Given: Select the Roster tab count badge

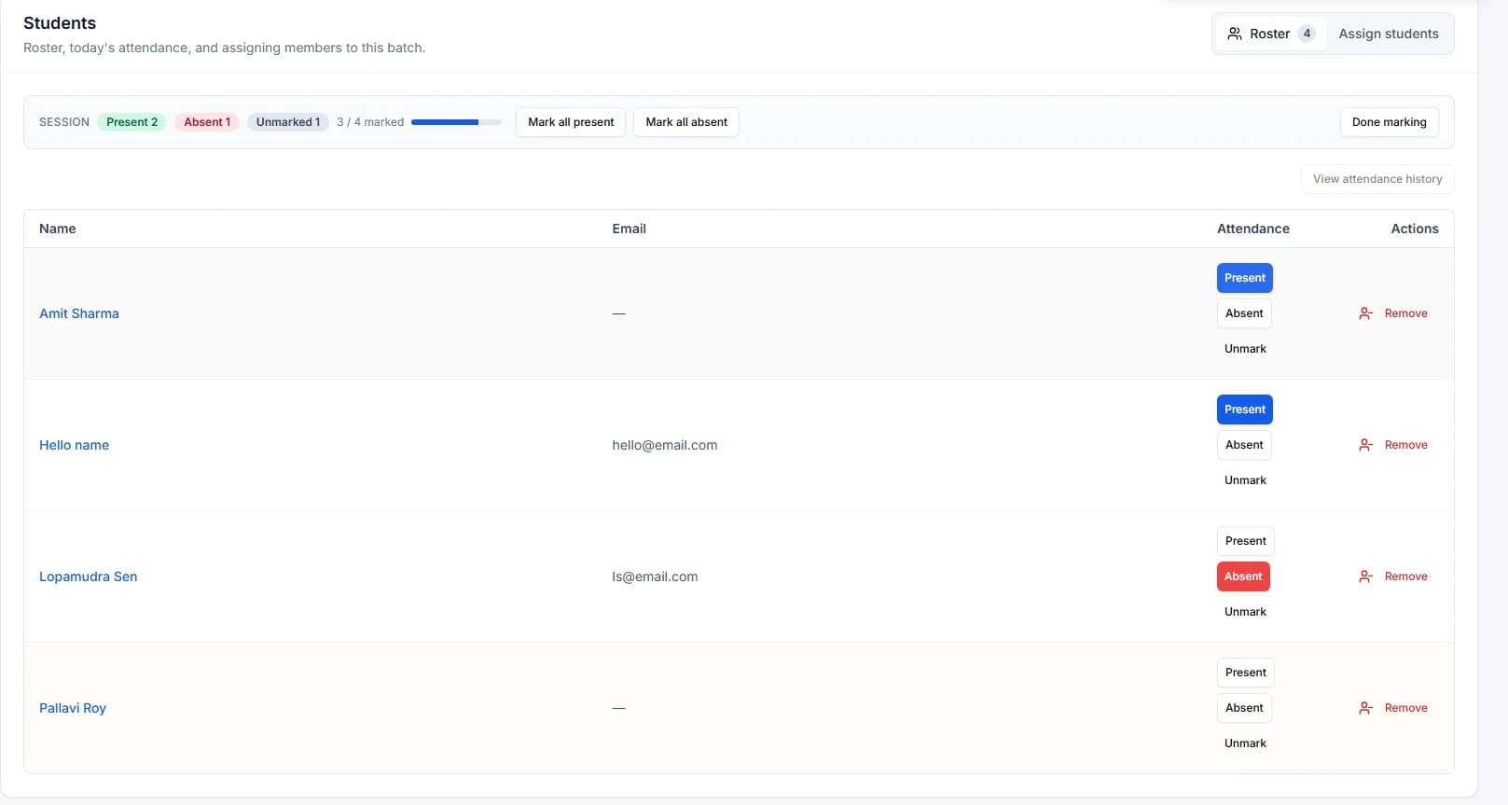Looking at the screenshot, I should coord(1307,34).
